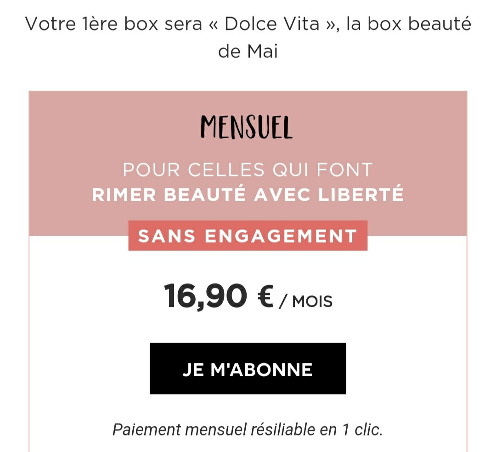The width and height of the screenshot is (496, 452).
Task: Click the word SANS on the red badge
Action: pos(168,236)
